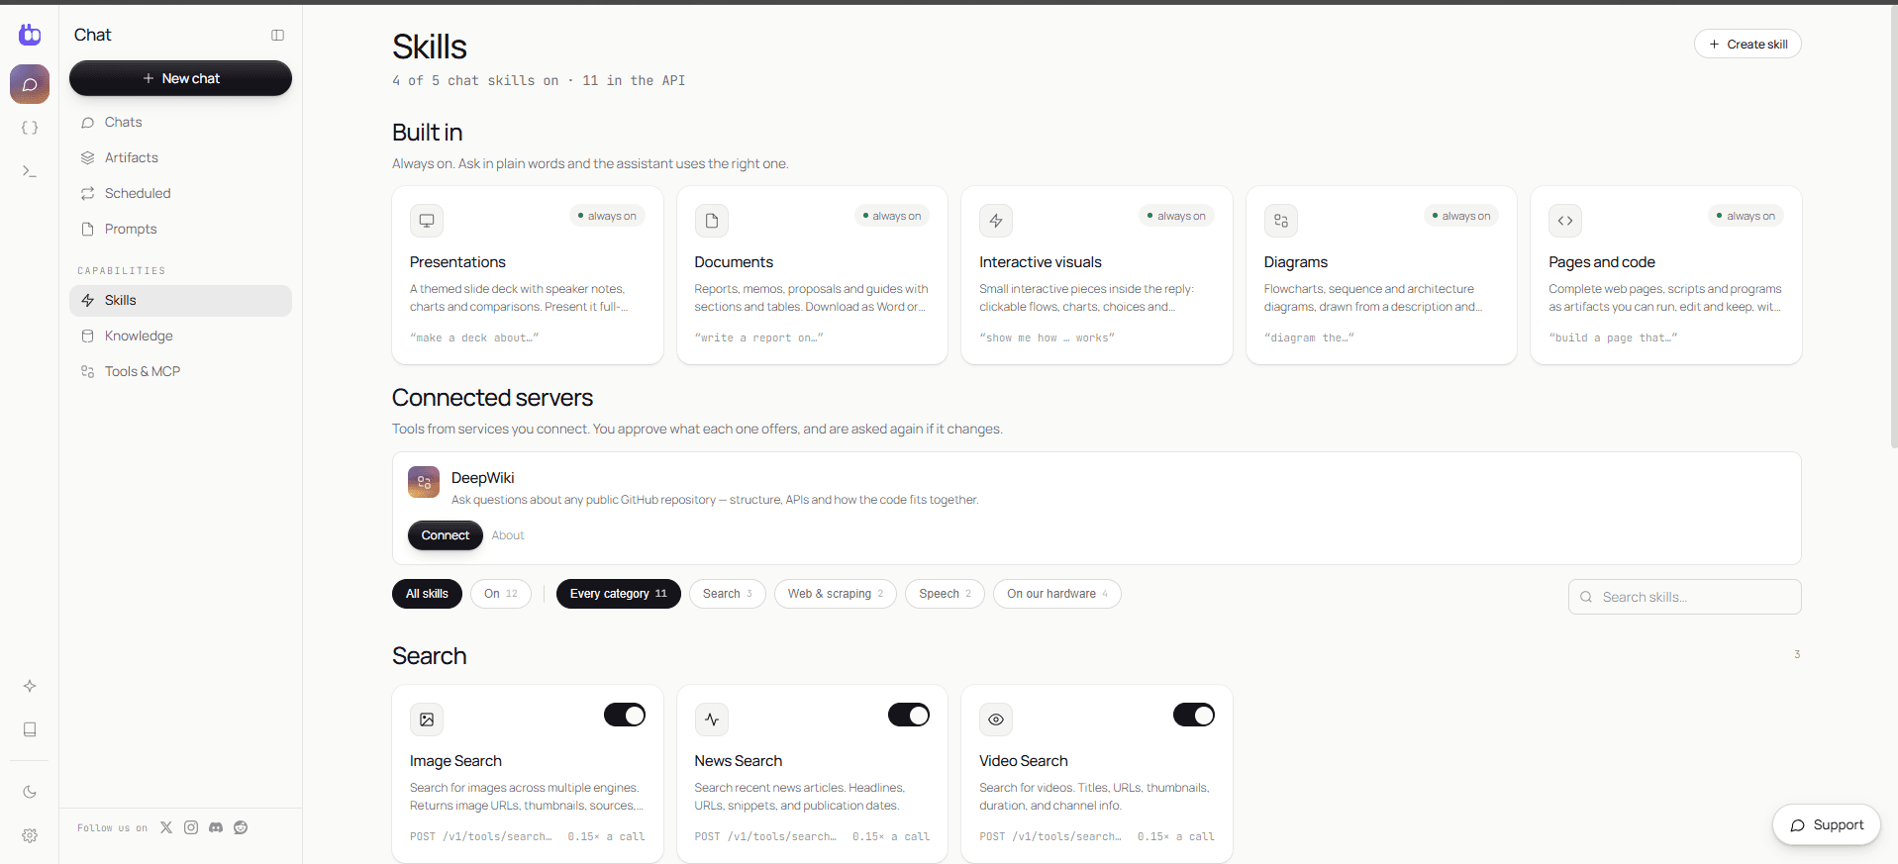Open the Diagrams skill card title
The image size is (1898, 864).
(x=1296, y=262)
